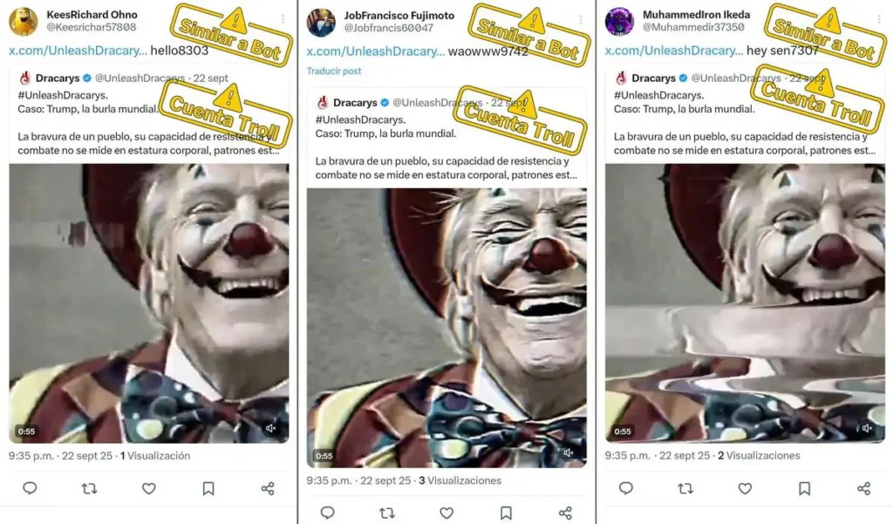Open x.com/UnleashDracary link in KeesRichard's post
Image resolution: width=893 pixels, height=524 pixels.
coord(77,51)
